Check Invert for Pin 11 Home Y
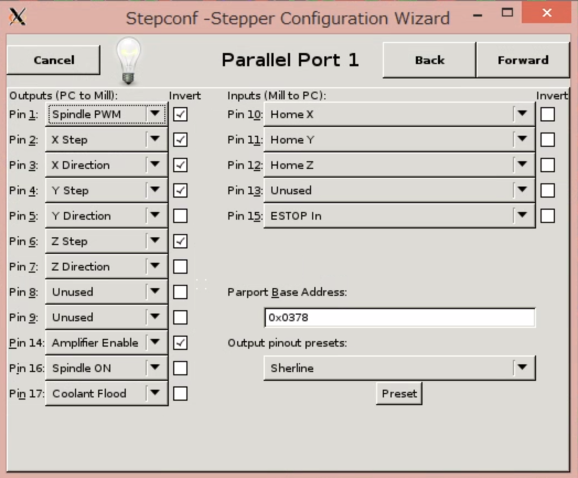This screenshot has height=478, width=578. 548,140
